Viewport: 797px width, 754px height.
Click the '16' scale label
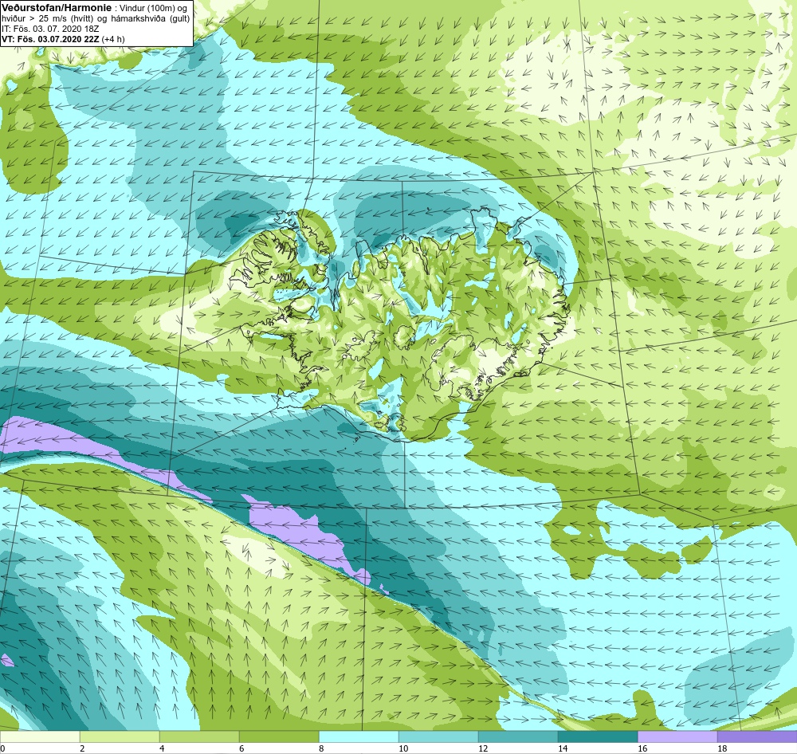tap(642, 748)
